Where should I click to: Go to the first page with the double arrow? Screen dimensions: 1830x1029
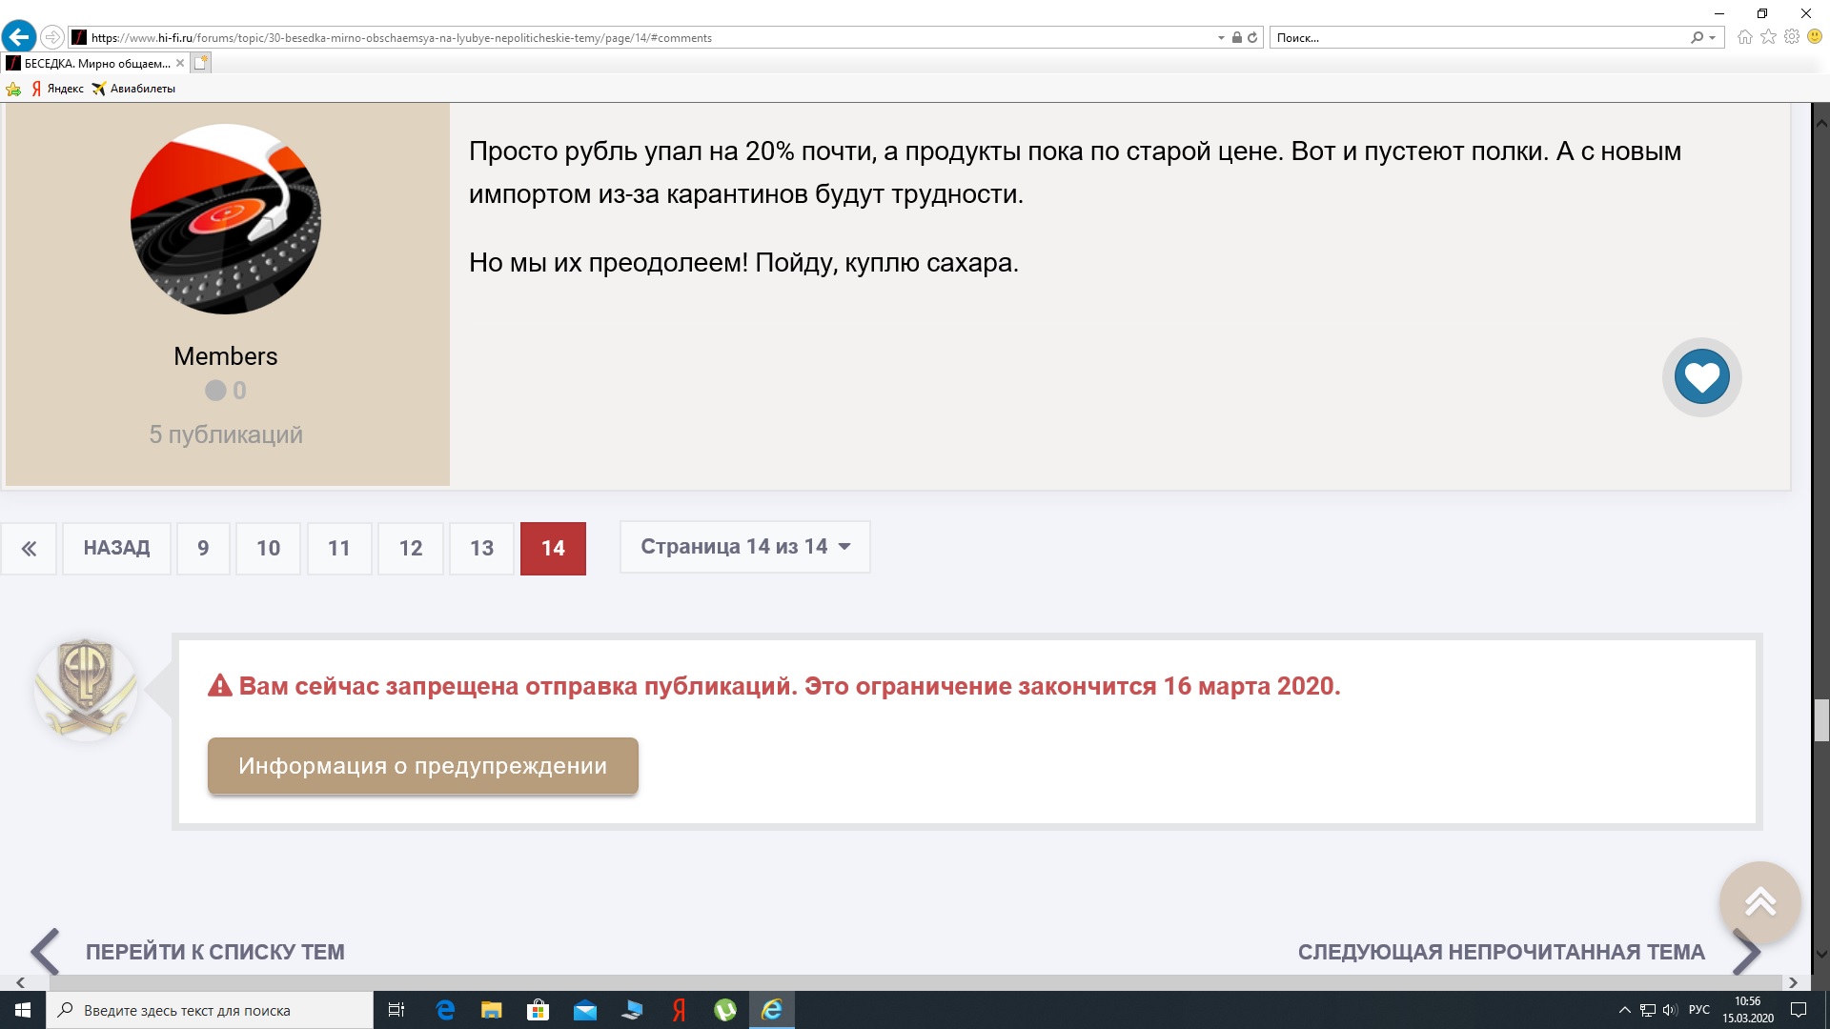[29, 549]
